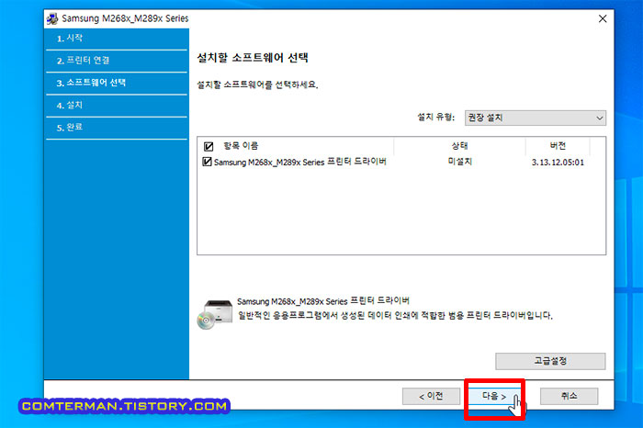Viewport: 643px width, 428px height.
Task: Click the driver description text about 범용 프린터 드라이버
Action: 395,316
